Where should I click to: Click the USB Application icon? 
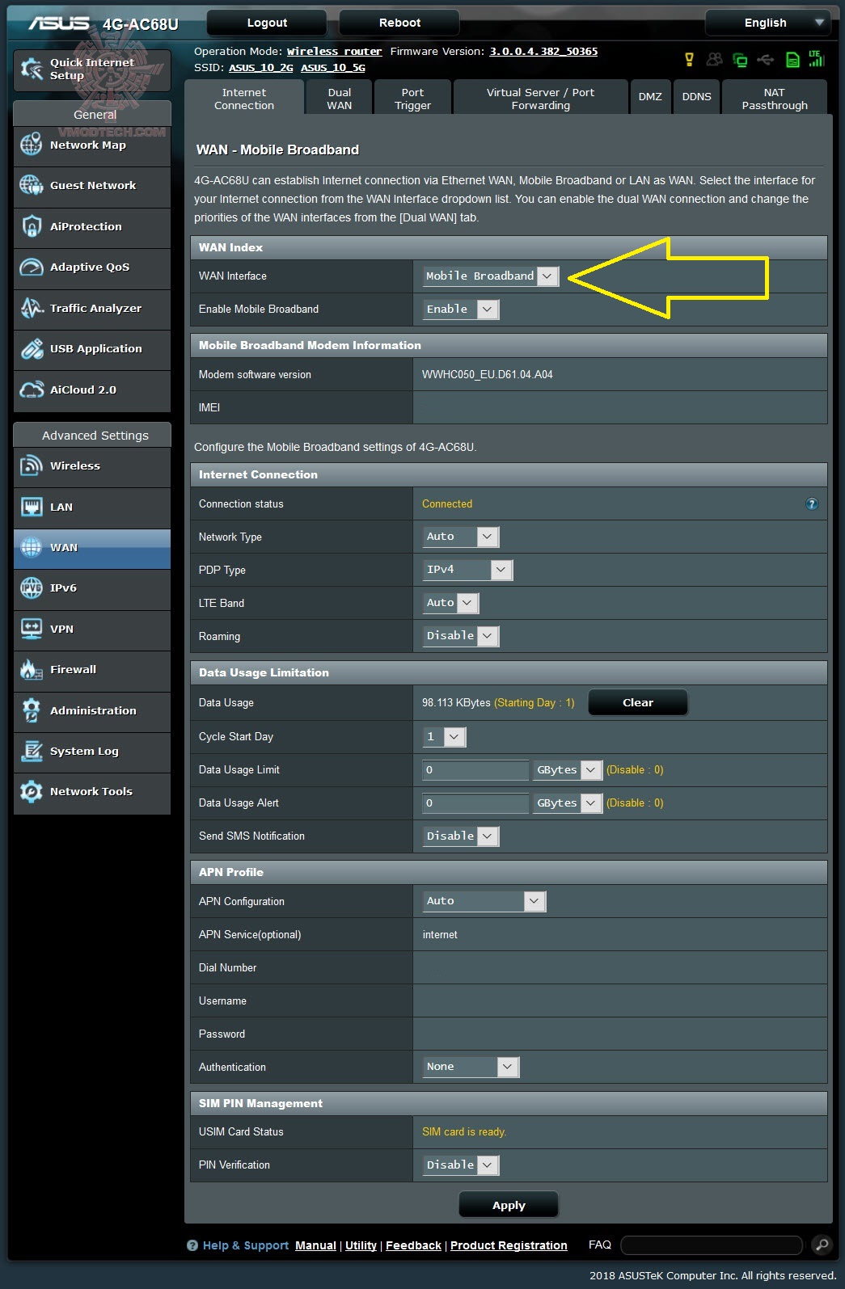pos(32,348)
